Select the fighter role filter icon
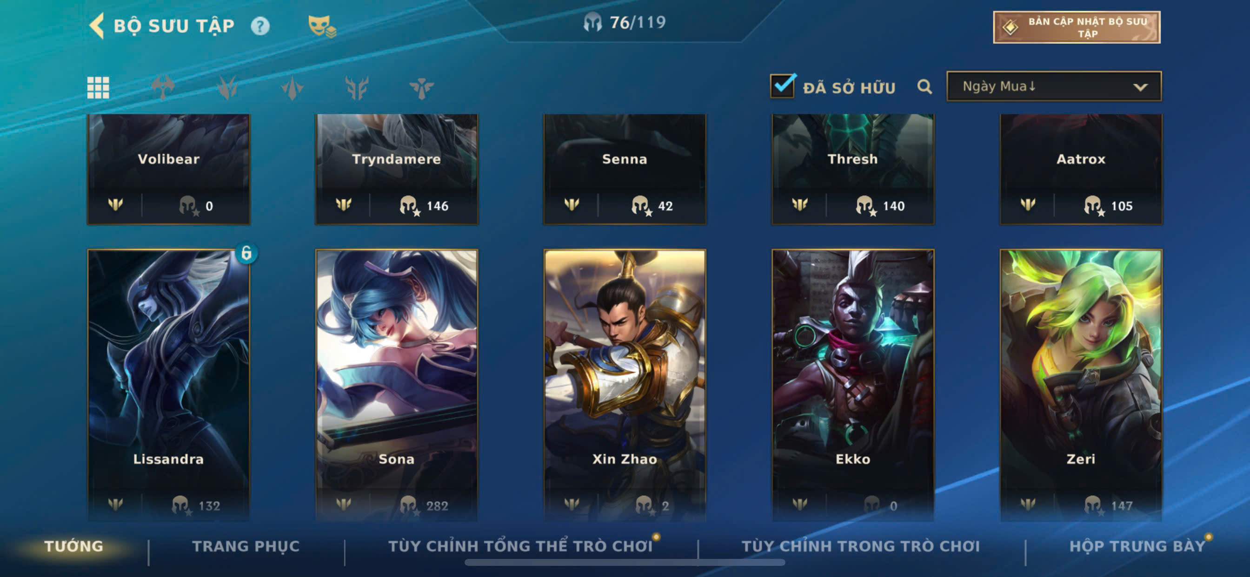The height and width of the screenshot is (577, 1250). pos(163,88)
